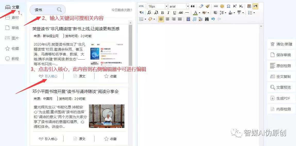This screenshot has width=296, height=146.
Task: Open 原文 of the 樊登读书 article
Action: tap(79, 76)
